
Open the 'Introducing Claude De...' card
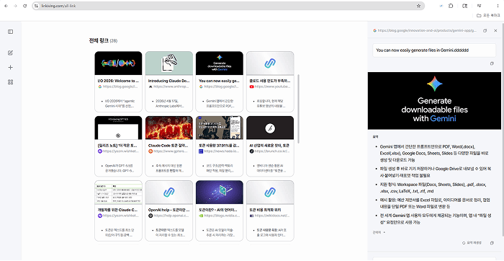click(169, 81)
